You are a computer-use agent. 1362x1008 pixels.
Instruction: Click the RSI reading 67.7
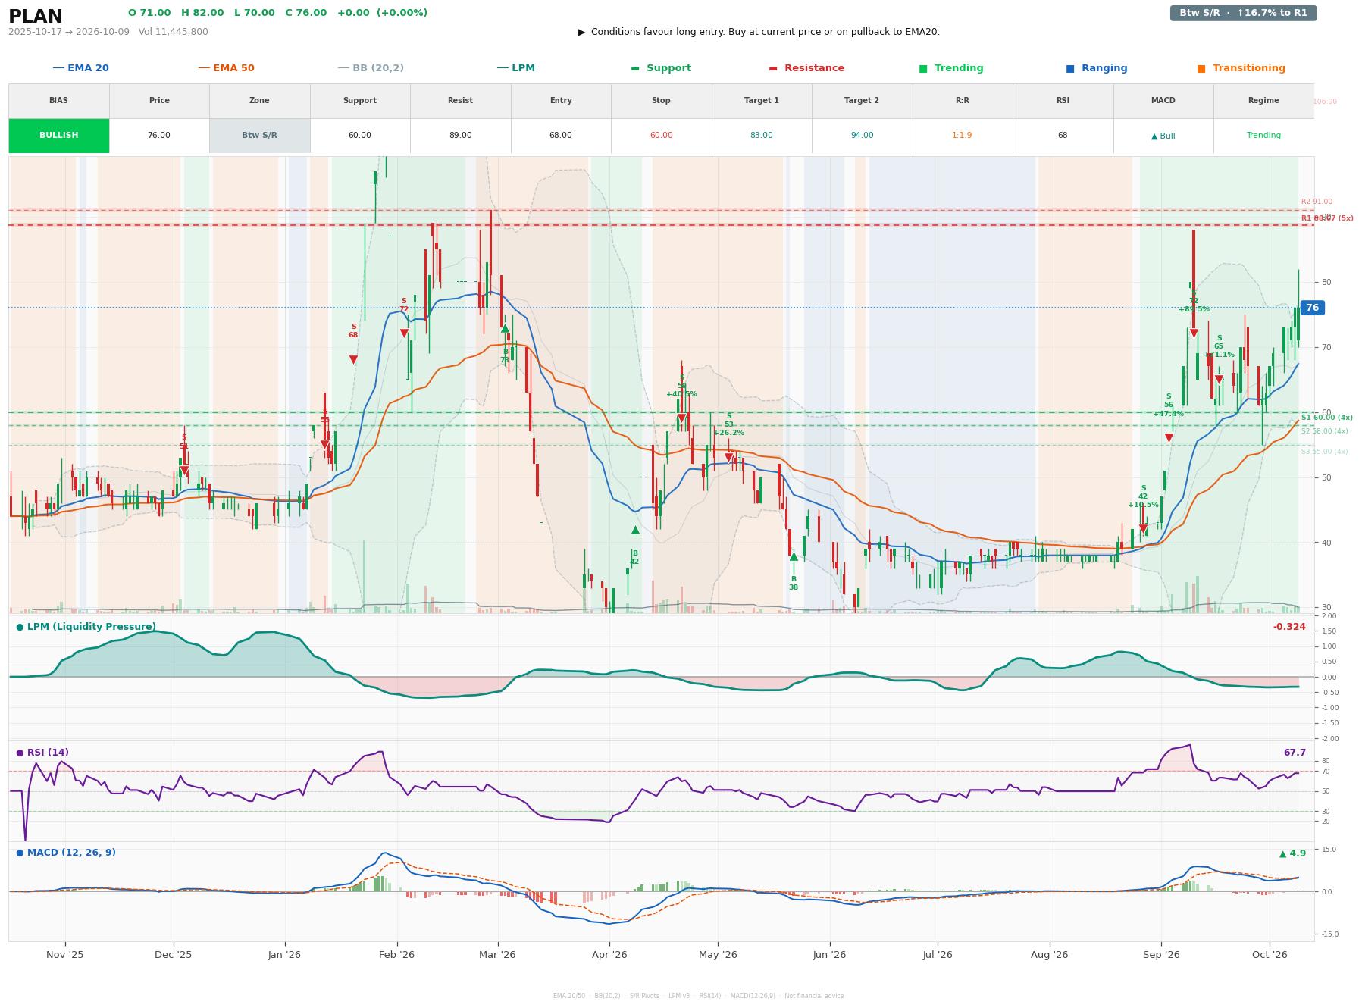(x=1295, y=753)
